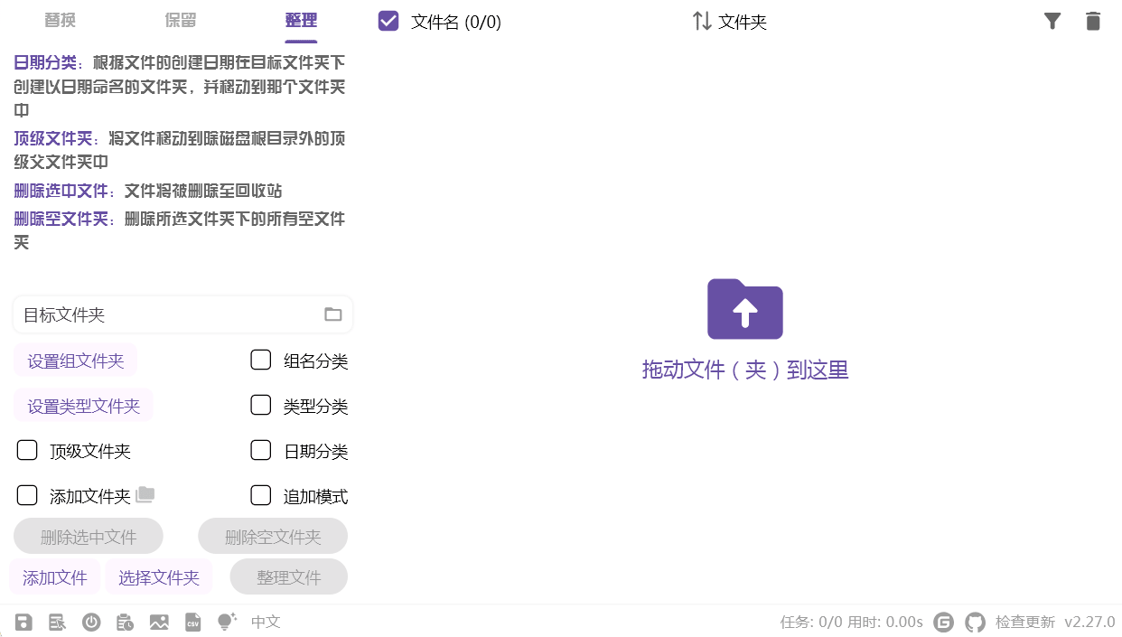Enable the 日期分类 checkbox
This screenshot has width=1122, height=637.
tap(260, 450)
